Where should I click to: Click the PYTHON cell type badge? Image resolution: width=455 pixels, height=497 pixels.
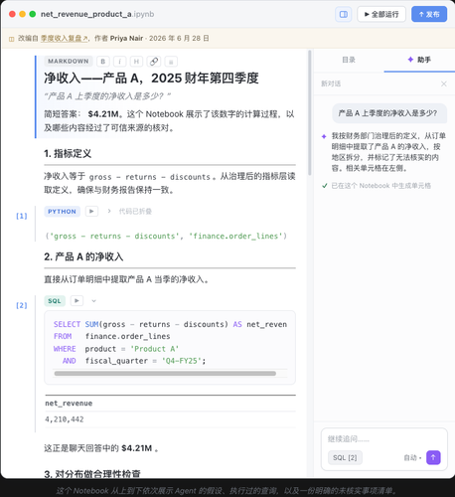tap(62, 212)
